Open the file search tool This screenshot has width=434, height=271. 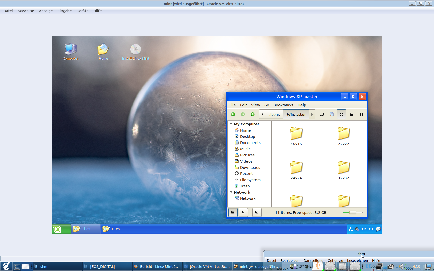point(332,114)
